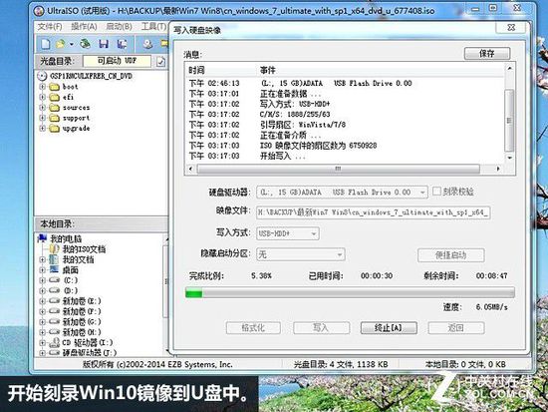Select the support folder icon
Screen dimensions: 548x412
pos(54,118)
